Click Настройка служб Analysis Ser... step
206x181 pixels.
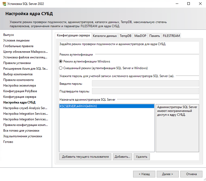click(25, 108)
